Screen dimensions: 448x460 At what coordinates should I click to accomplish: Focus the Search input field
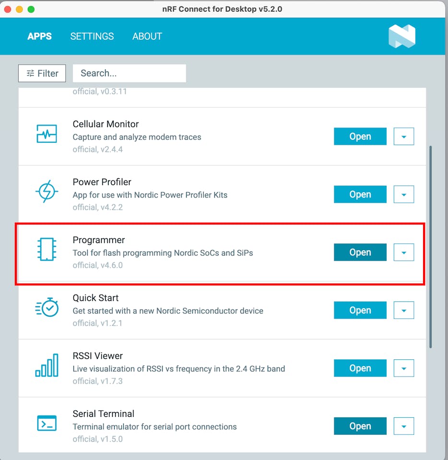click(x=129, y=73)
